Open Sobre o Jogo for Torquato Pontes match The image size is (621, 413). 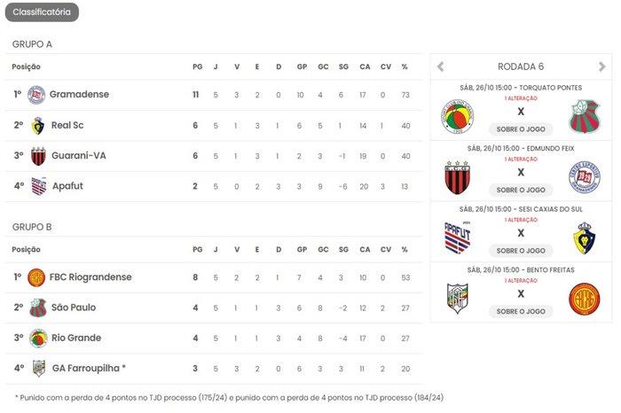pyautogui.click(x=521, y=129)
